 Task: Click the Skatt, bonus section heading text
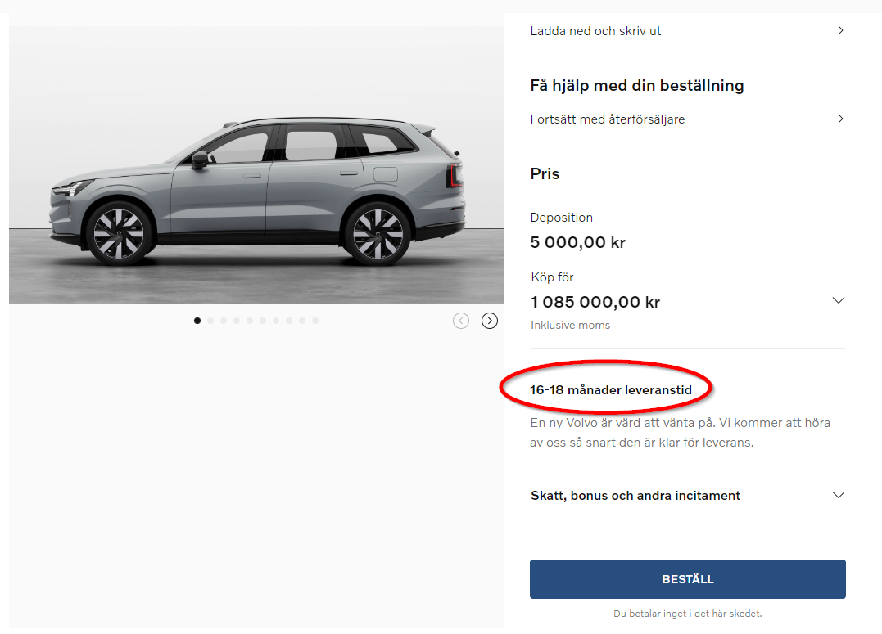coord(635,495)
